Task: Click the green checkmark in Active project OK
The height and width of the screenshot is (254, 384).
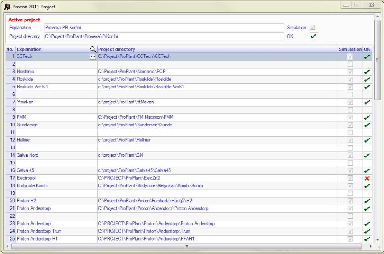Action: pos(314,36)
